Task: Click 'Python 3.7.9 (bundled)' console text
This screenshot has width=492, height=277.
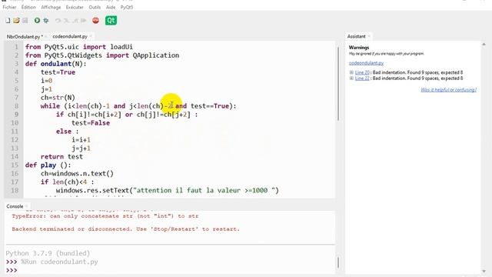Action: click(48, 253)
